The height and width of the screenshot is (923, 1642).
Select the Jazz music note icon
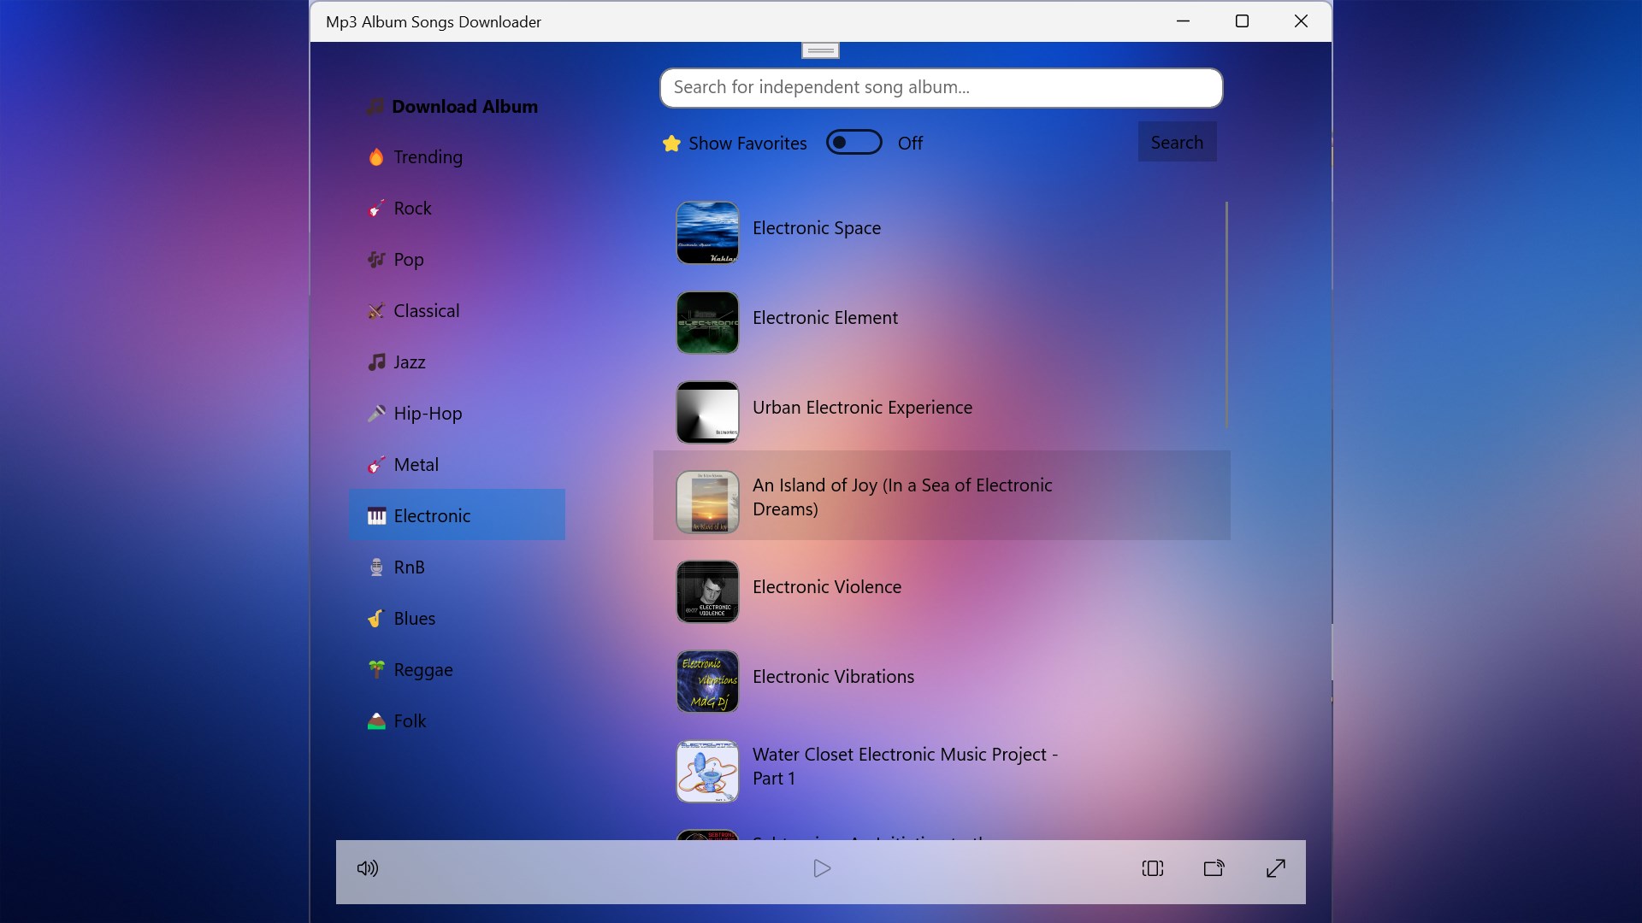[376, 362]
